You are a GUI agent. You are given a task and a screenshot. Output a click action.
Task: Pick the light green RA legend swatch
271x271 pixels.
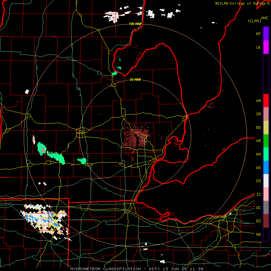point(266,154)
